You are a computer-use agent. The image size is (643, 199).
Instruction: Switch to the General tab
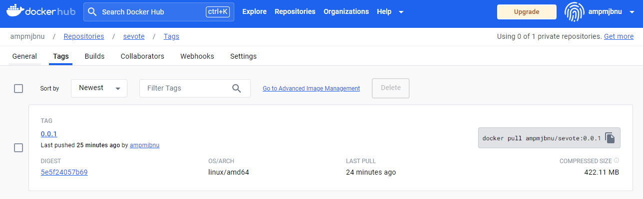[x=24, y=56]
